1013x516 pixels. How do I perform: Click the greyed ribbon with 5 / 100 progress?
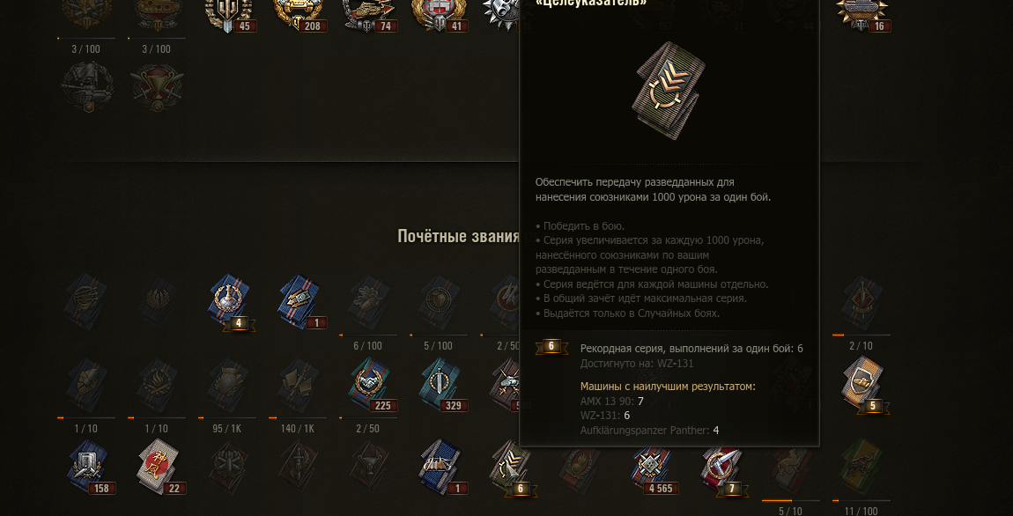(440, 304)
